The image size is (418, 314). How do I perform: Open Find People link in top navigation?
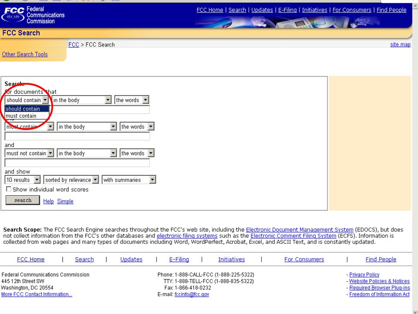pyautogui.click(x=391, y=10)
